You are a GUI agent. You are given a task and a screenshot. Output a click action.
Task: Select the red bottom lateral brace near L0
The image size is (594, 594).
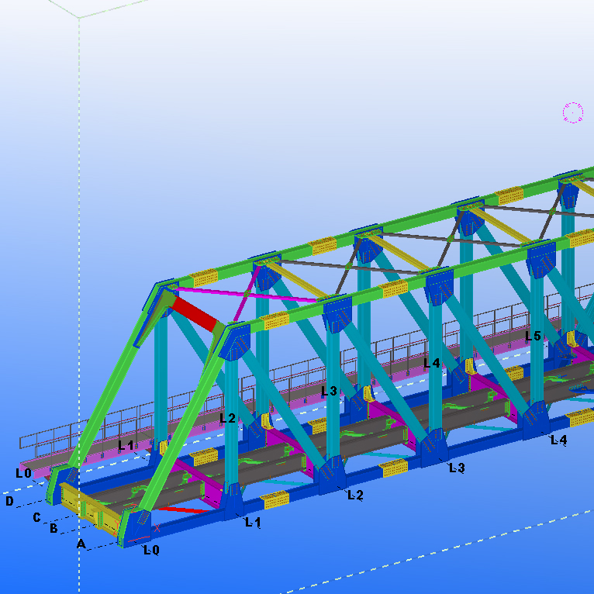183,510
